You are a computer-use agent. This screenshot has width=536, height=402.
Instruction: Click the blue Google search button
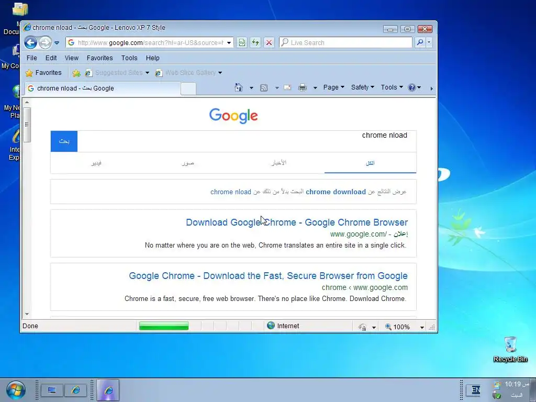coord(64,141)
